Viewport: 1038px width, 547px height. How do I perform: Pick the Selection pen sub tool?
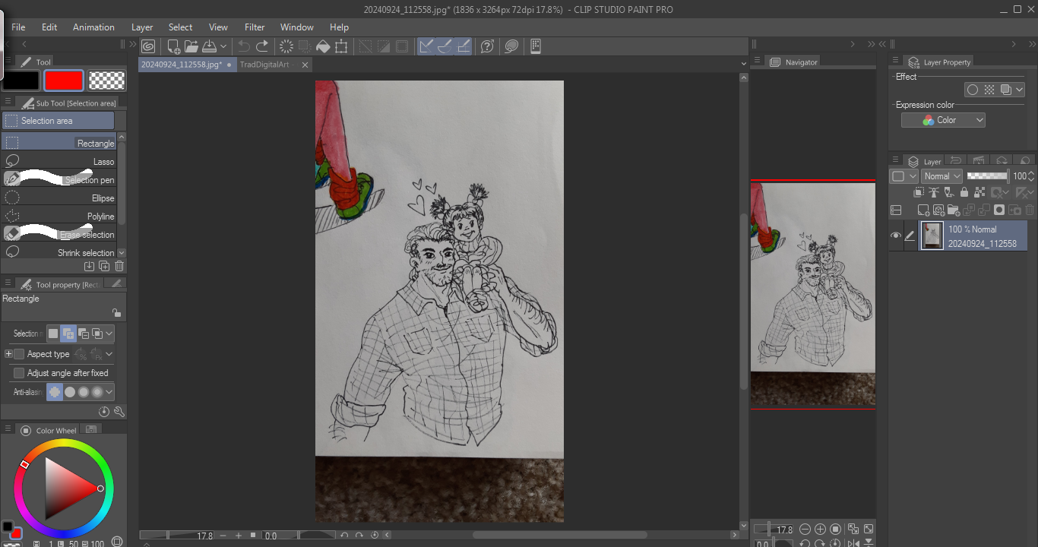click(x=59, y=179)
